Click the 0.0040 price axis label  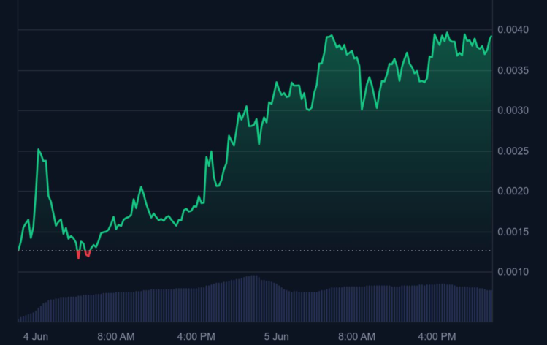coord(518,30)
